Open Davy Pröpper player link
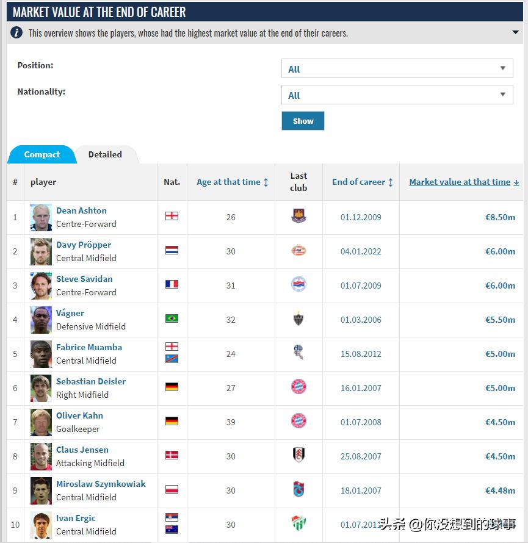The height and width of the screenshot is (543, 528). coord(84,245)
